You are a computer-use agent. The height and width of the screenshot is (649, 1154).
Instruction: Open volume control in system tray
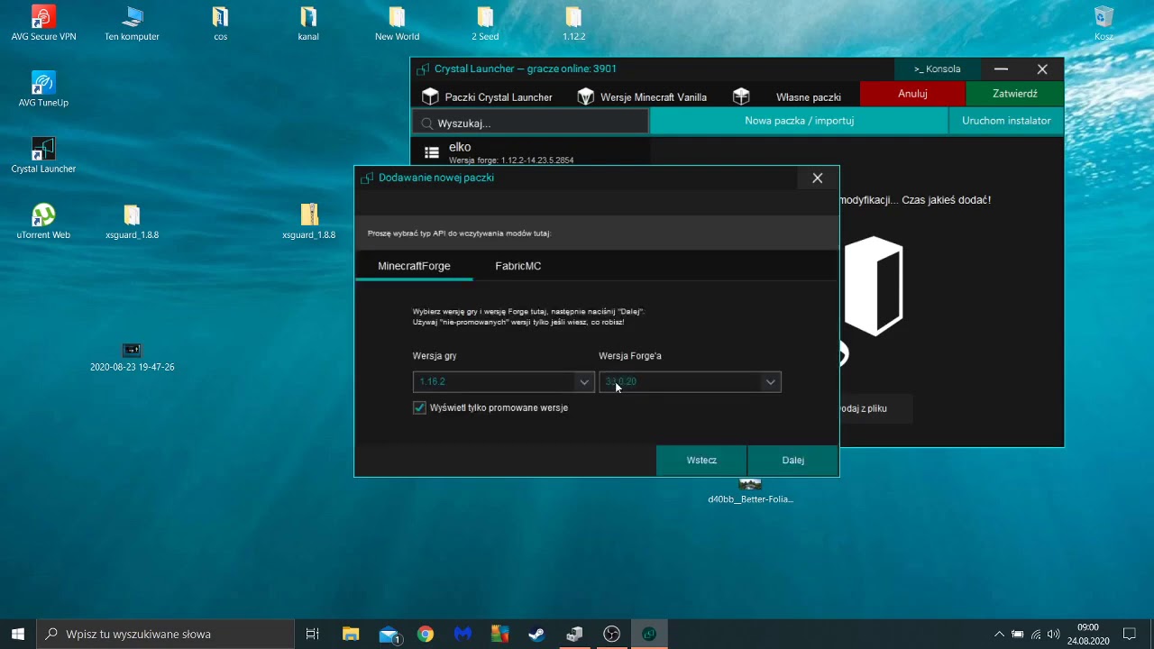click(1053, 634)
